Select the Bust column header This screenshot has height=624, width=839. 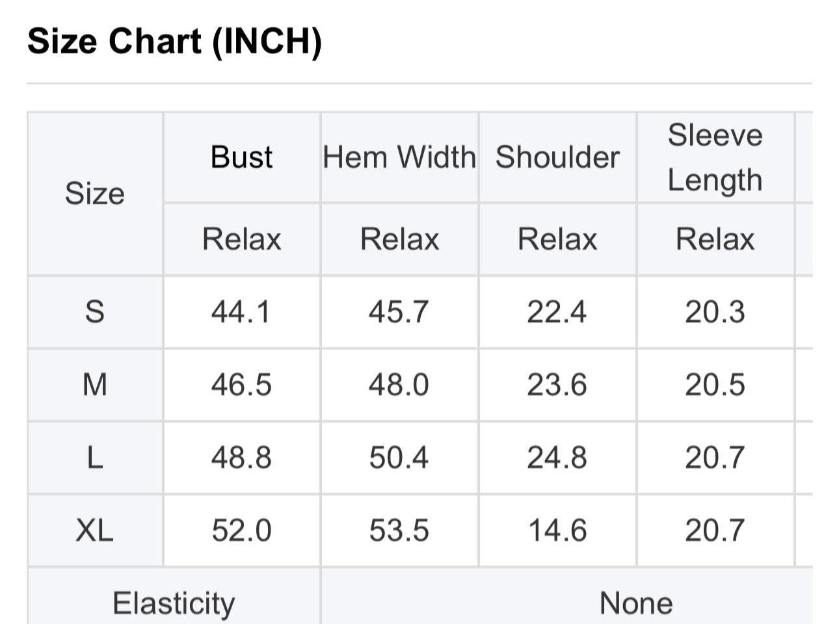pyautogui.click(x=241, y=157)
